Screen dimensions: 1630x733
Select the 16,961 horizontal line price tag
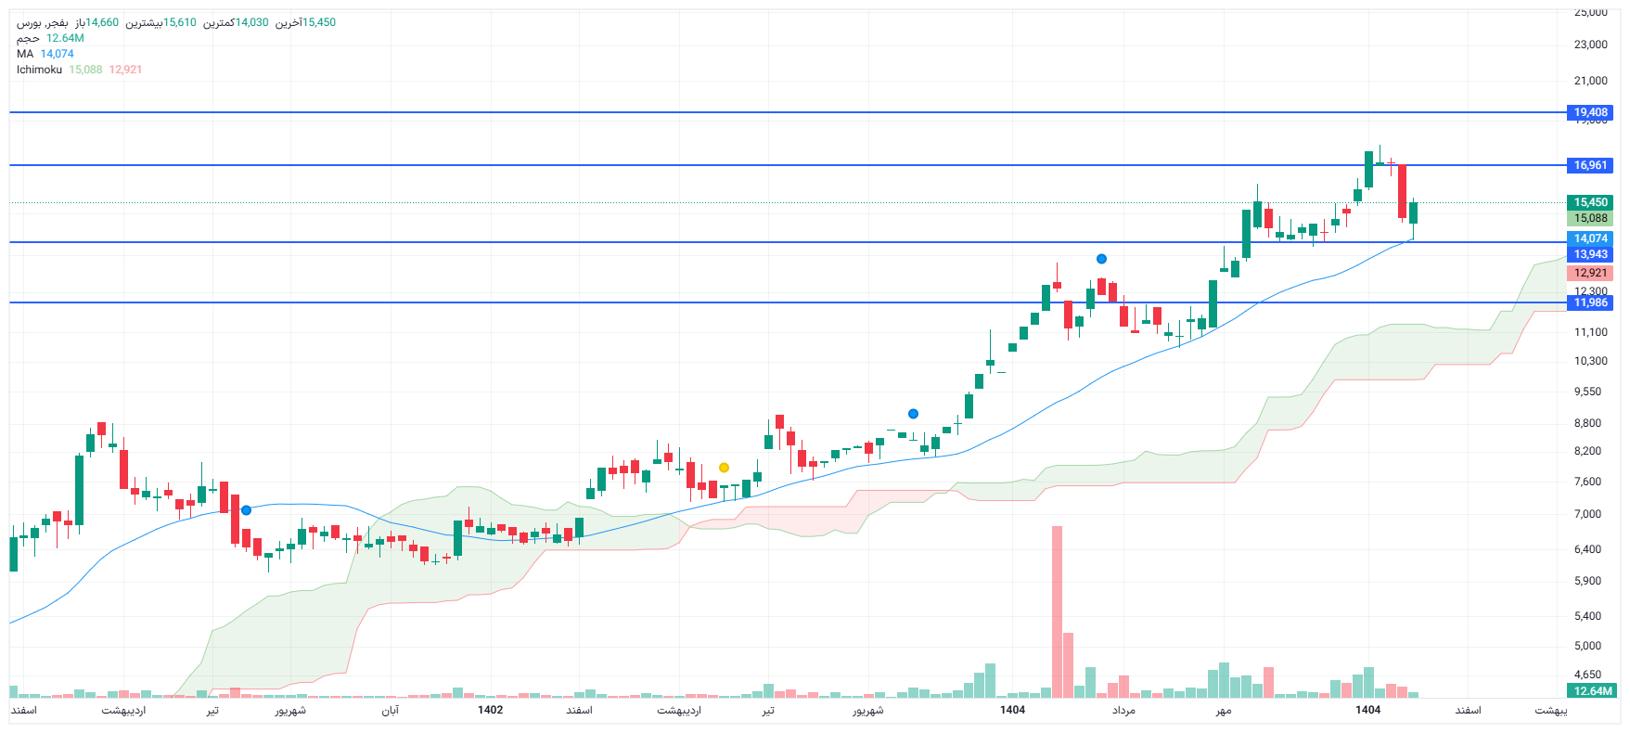(x=1590, y=165)
